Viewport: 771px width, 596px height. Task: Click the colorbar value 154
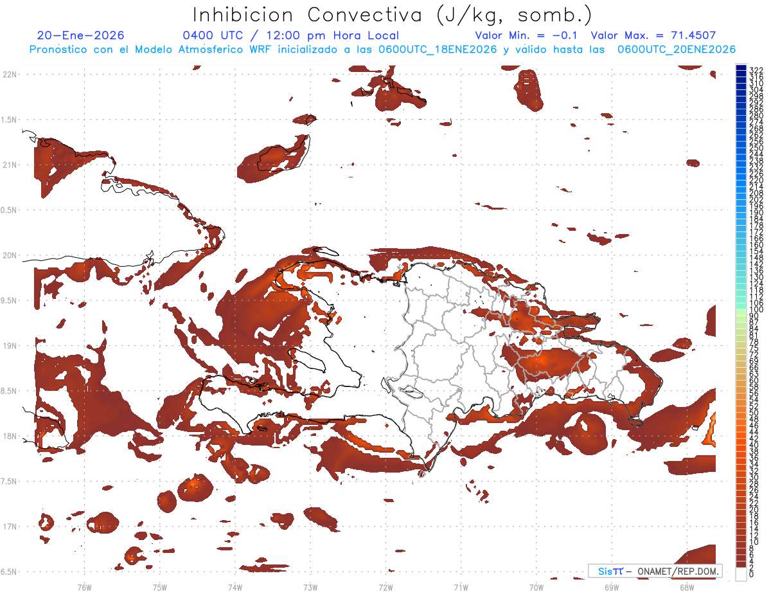click(756, 251)
